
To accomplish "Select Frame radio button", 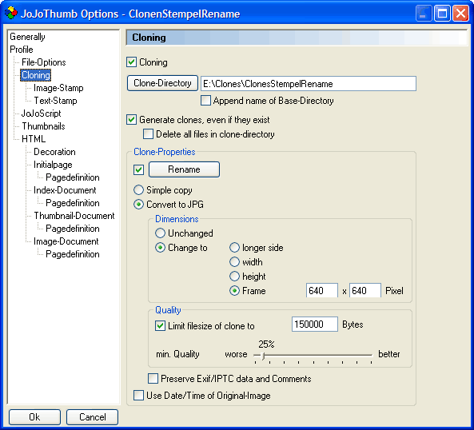I will point(234,291).
